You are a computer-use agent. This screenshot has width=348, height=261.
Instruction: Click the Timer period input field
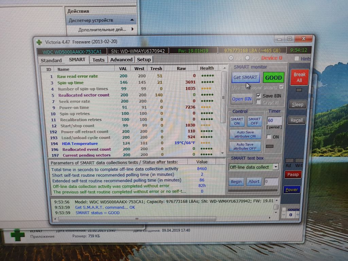(x=274, y=121)
